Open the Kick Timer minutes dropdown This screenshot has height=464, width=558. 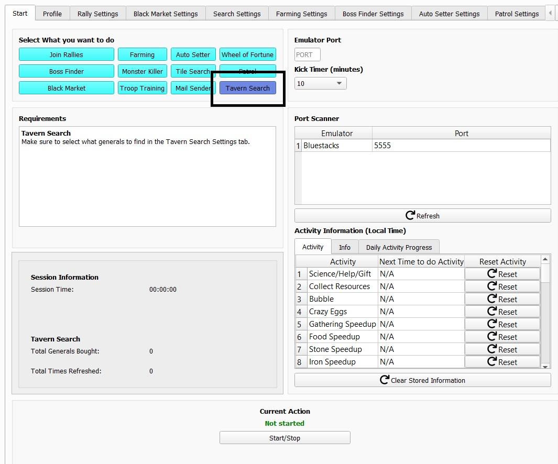(x=320, y=83)
